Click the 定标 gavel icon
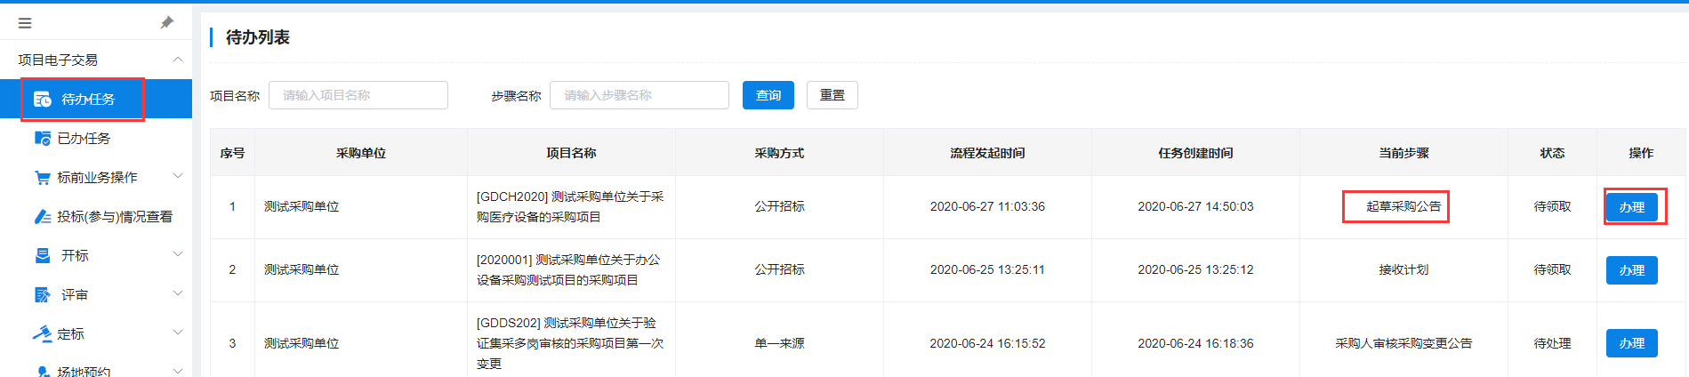This screenshot has width=1689, height=377. (x=42, y=334)
